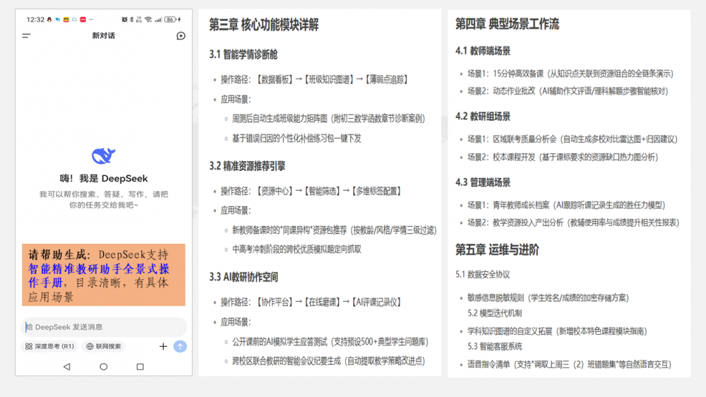Tap the battery indicator in the status bar
This screenshot has width=706, height=397.
[x=171, y=20]
